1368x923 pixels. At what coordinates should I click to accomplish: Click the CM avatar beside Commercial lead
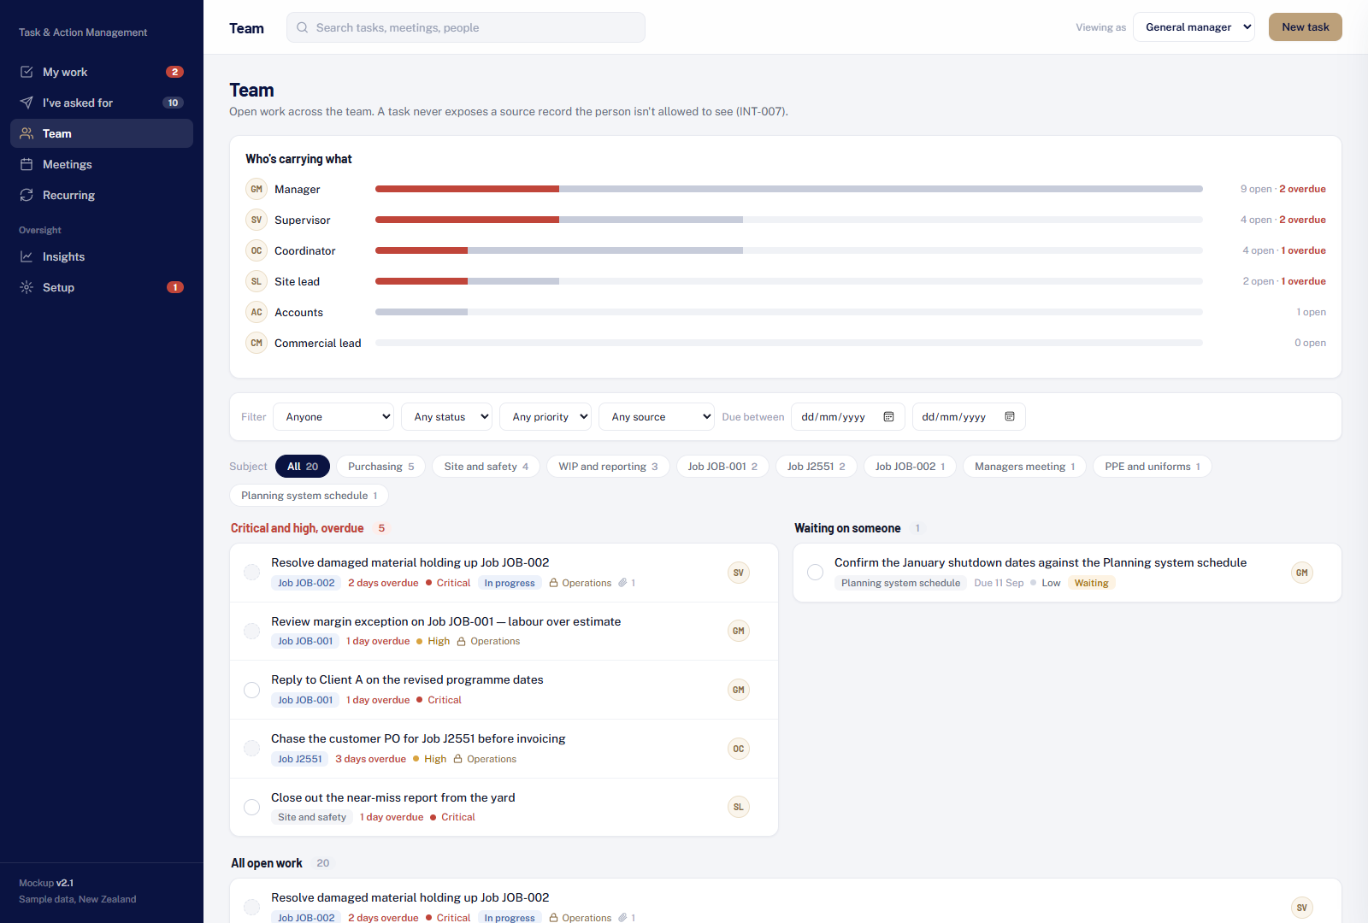(256, 343)
